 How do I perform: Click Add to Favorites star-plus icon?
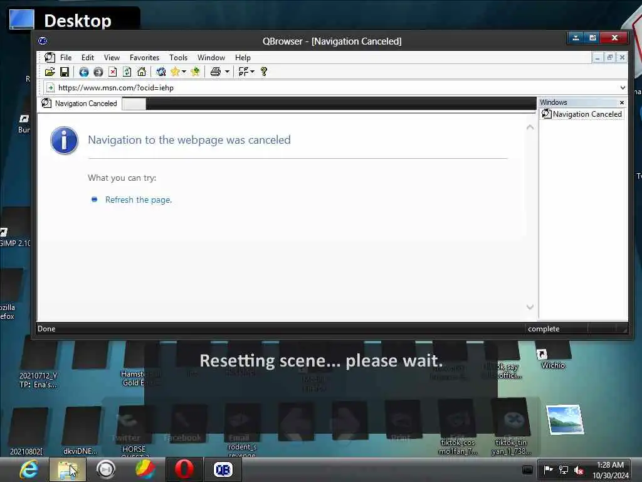click(x=196, y=72)
